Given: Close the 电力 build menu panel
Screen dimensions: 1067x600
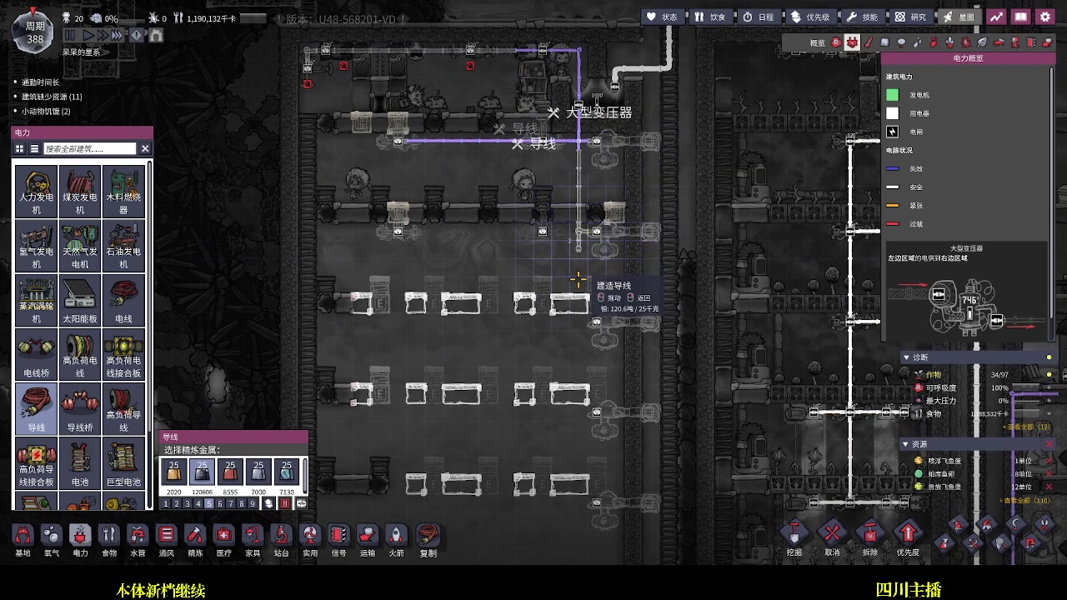Looking at the screenshot, I should pyautogui.click(x=145, y=148).
